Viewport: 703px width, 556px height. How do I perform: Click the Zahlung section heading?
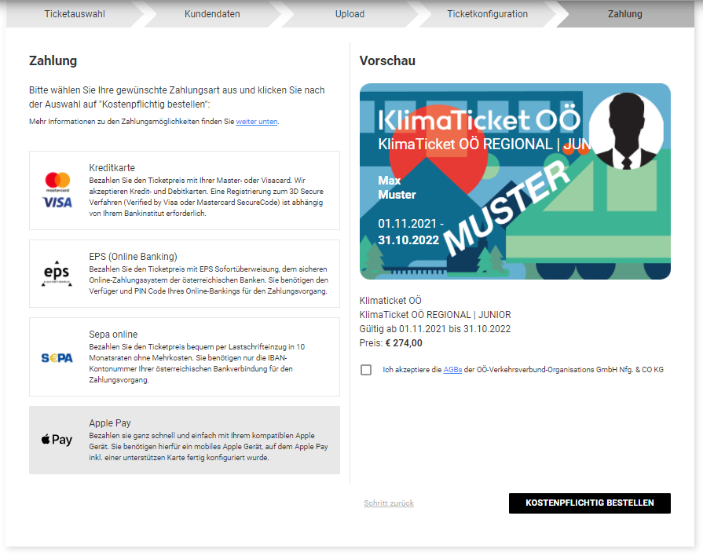[x=53, y=60]
